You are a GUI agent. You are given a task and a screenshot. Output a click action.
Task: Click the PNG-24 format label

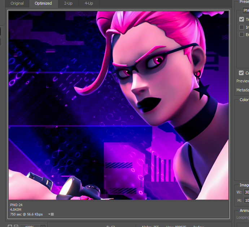tap(16, 205)
